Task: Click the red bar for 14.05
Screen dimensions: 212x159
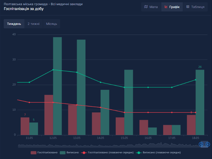Action: tap(96, 124)
